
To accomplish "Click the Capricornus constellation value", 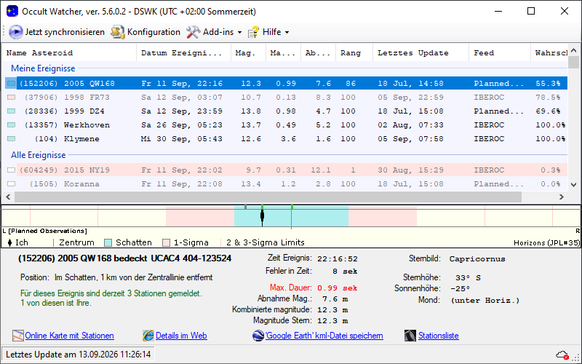I will point(477,259).
